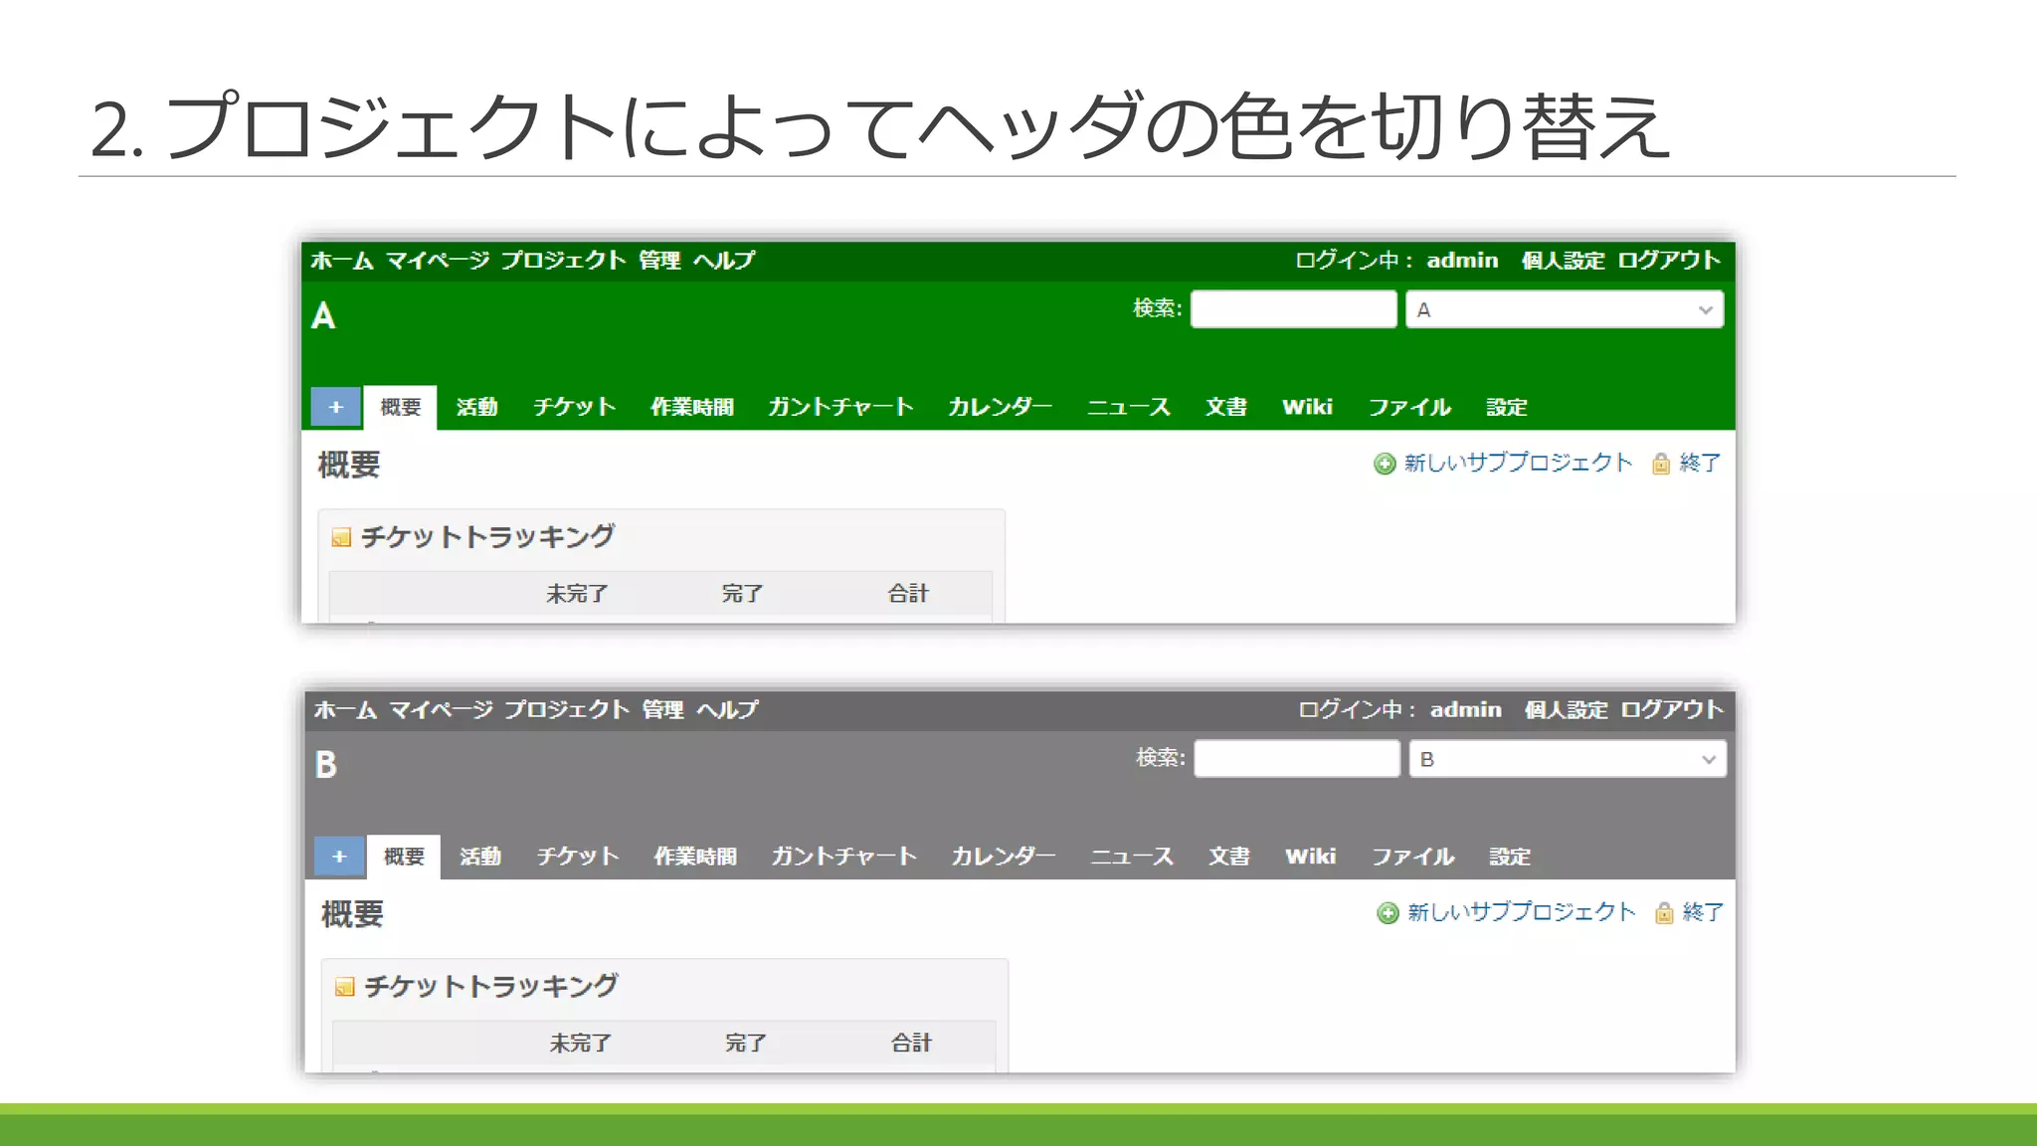Open the 作業時間 tab in project A
The width and height of the screenshot is (2037, 1146).
[692, 407]
